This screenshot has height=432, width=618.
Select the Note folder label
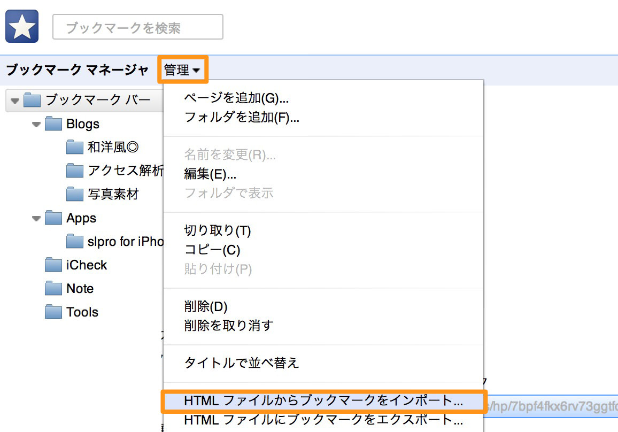80,289
